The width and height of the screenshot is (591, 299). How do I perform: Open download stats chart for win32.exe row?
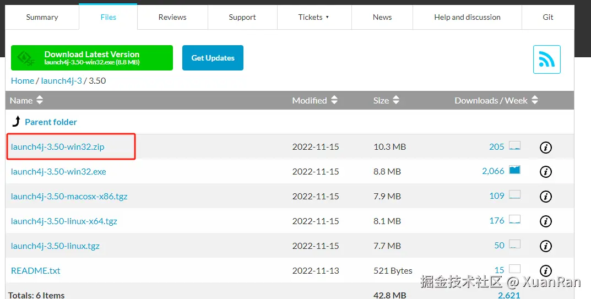514,170
